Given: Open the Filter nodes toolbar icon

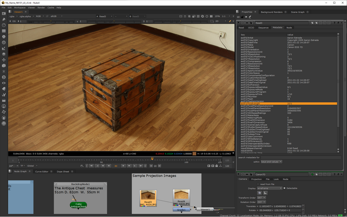Looking at the screenshot, I should (x=4, y=42).
